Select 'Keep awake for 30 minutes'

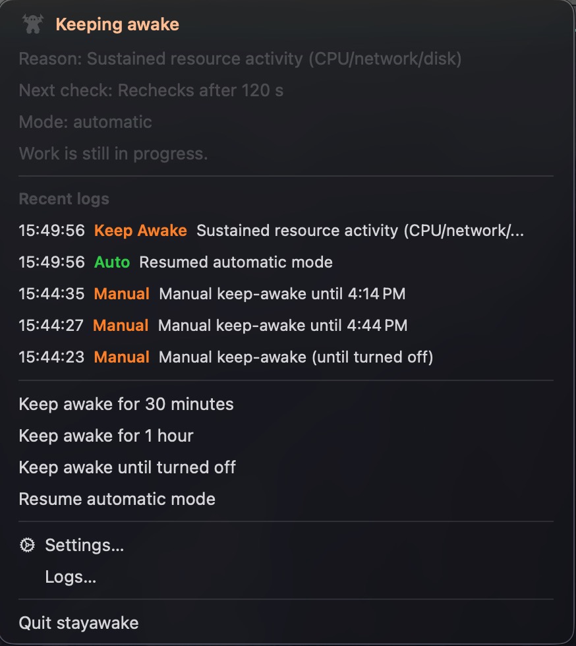126,404
